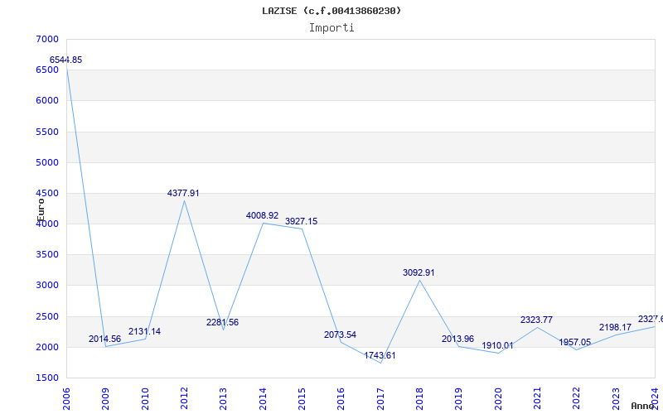This screenshot has height=414, width=663.
Task: Select the 1910.01 value label
Action: coord(497,345)
